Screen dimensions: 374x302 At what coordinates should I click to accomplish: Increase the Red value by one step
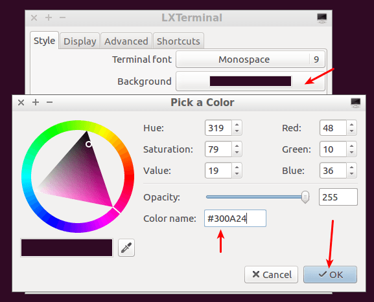(x=351, y=125)
